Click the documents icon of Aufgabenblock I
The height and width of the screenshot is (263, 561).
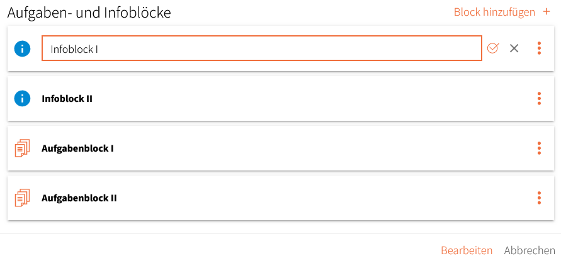pyautogui.click(x=22, y=148)
